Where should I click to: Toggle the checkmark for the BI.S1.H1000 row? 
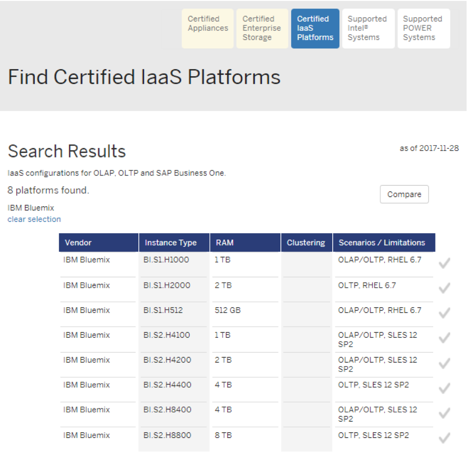444,263
